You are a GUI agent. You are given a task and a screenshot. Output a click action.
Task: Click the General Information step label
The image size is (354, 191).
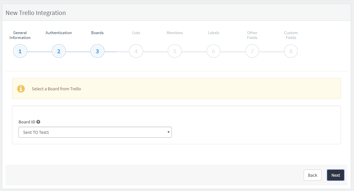[x=20, y=35]
